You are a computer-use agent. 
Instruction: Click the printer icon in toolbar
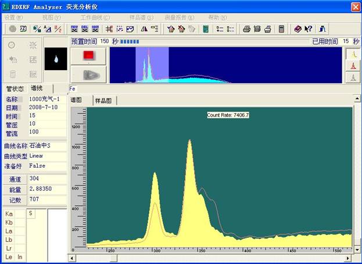(x=247, y=28)
